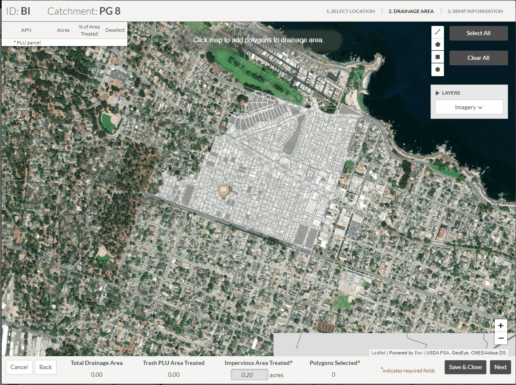Click the Trash PLU Area Treated label
The height and width of the screenshot is (385, 516).
pos(173,363)
